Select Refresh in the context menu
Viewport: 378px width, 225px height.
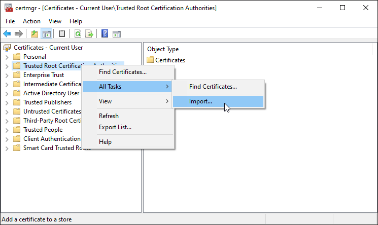(x=109, y=116)
